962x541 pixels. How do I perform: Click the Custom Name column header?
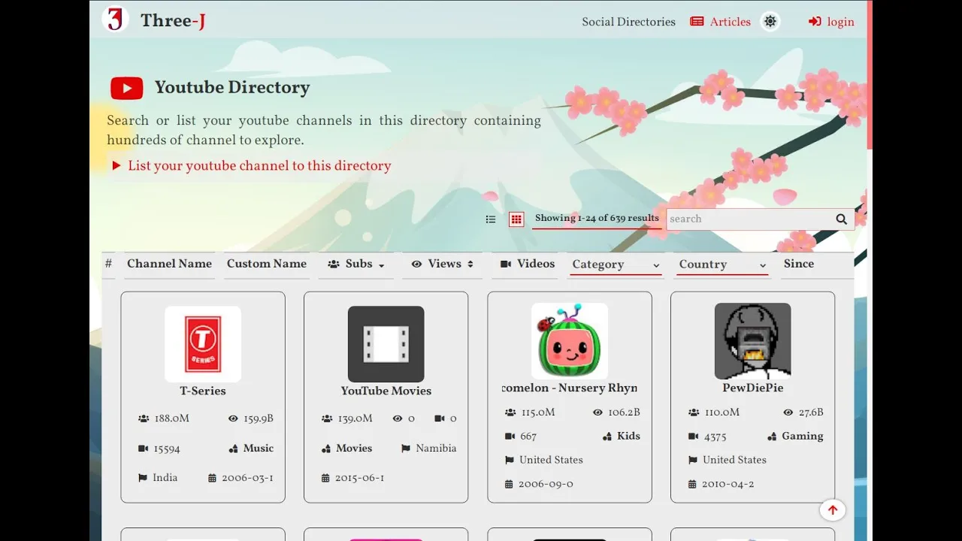tap(267, 264)
